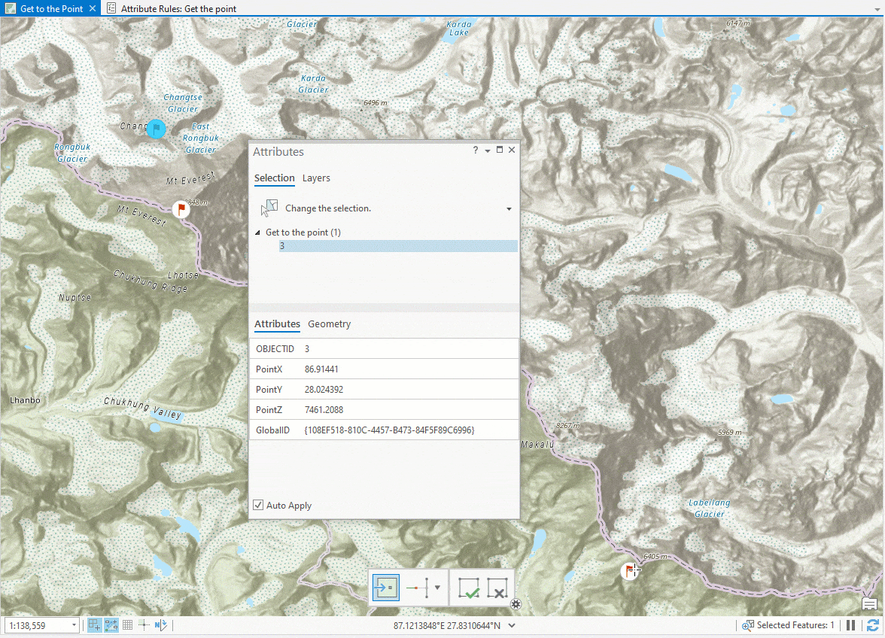The image size is (885, 638).
Task: Expand the Change the selection dropdown
Action: [x=509, y=208]
